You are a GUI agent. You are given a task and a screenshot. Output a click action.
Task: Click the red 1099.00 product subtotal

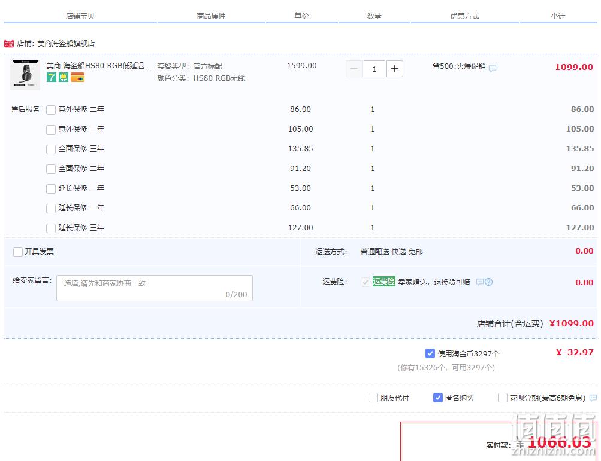point(574,67)
